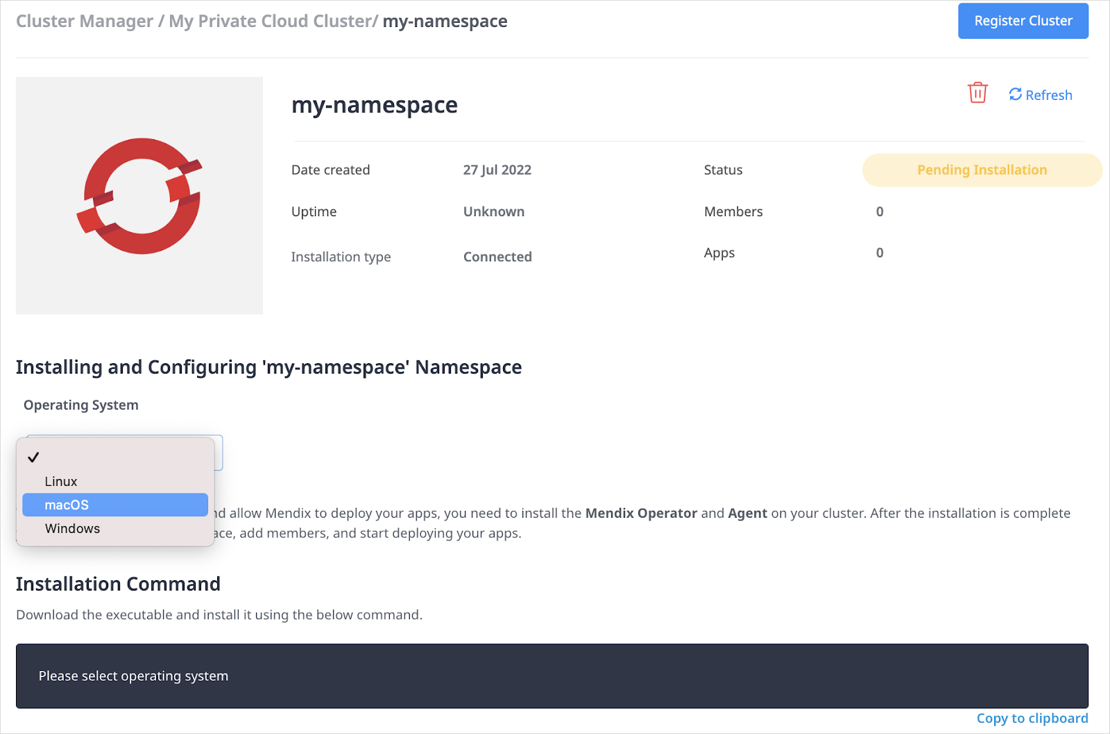Click the my-namespace breadcrumb entry
The width and height of the screenshot is (1110, 734).
[445, 21]
